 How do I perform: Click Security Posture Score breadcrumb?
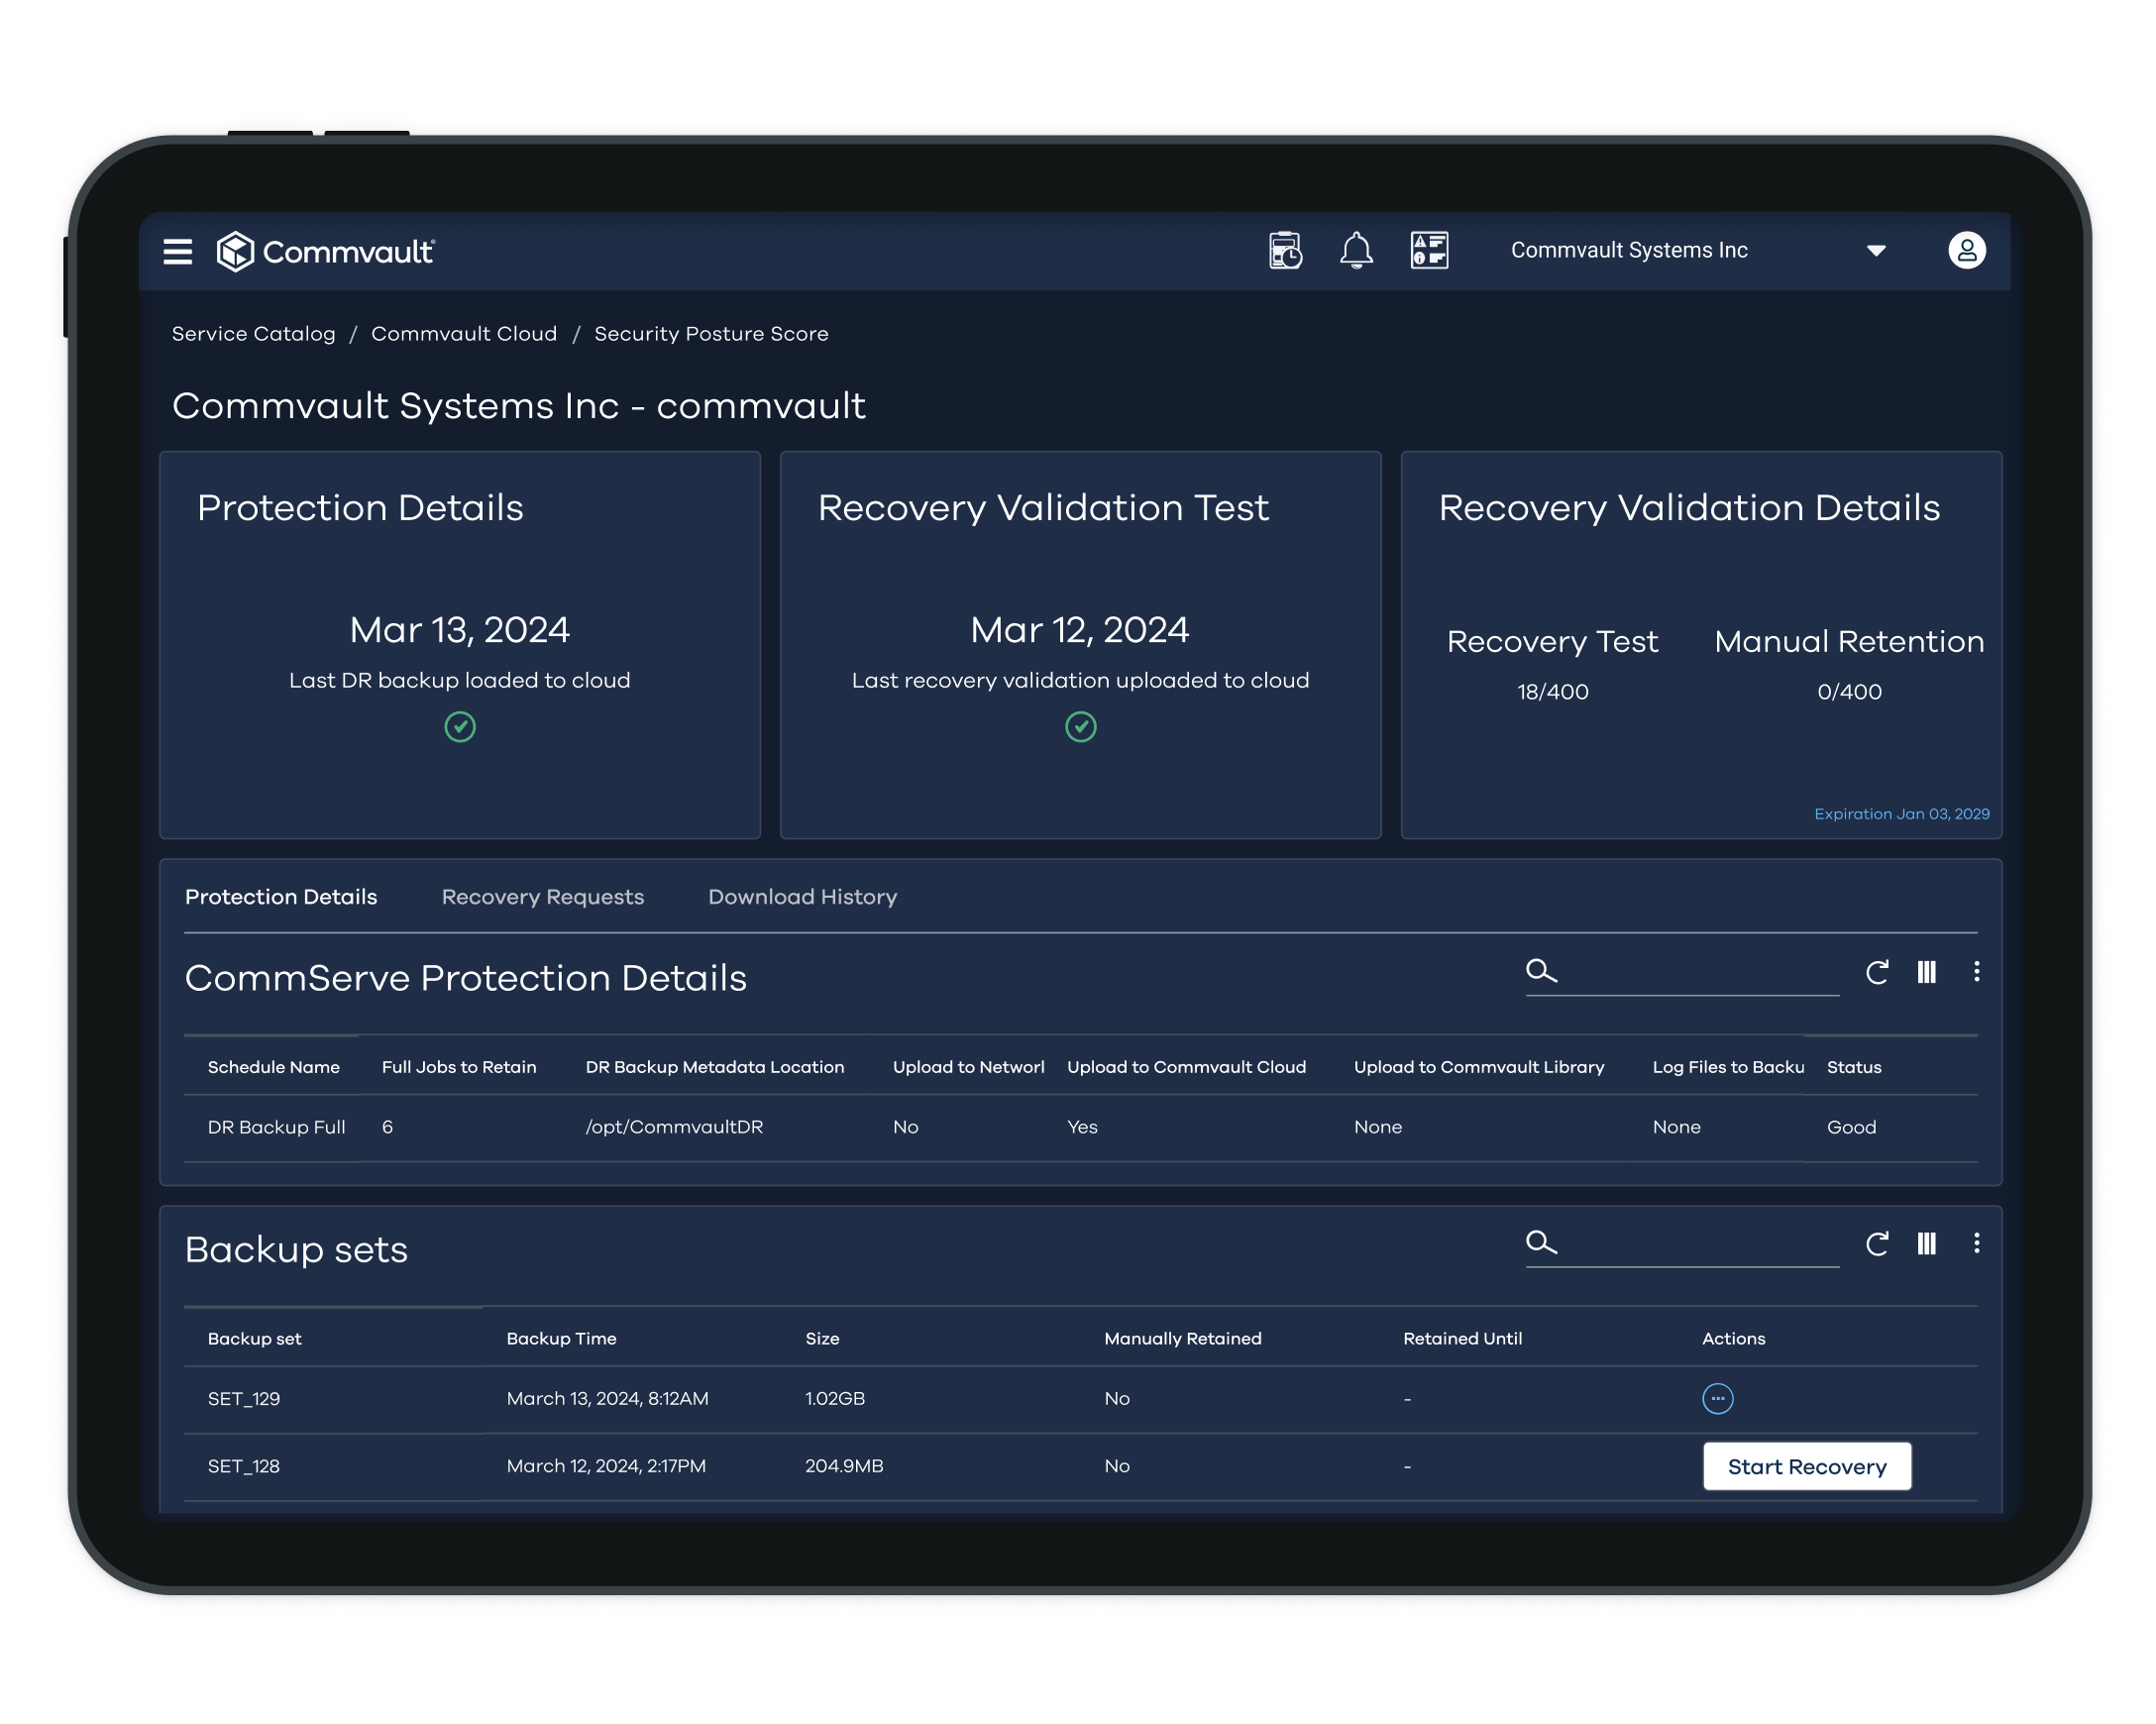click(x=711, y=334)
